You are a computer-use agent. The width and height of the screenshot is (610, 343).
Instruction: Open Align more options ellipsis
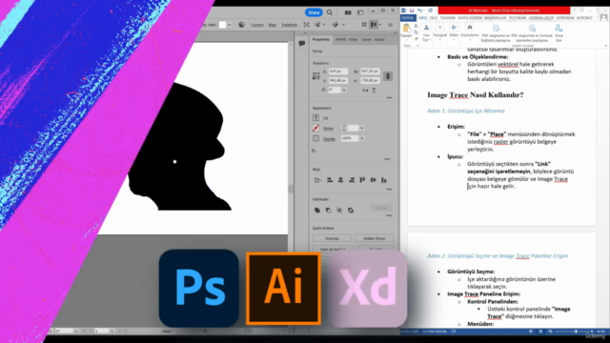(x=389, y=190)
